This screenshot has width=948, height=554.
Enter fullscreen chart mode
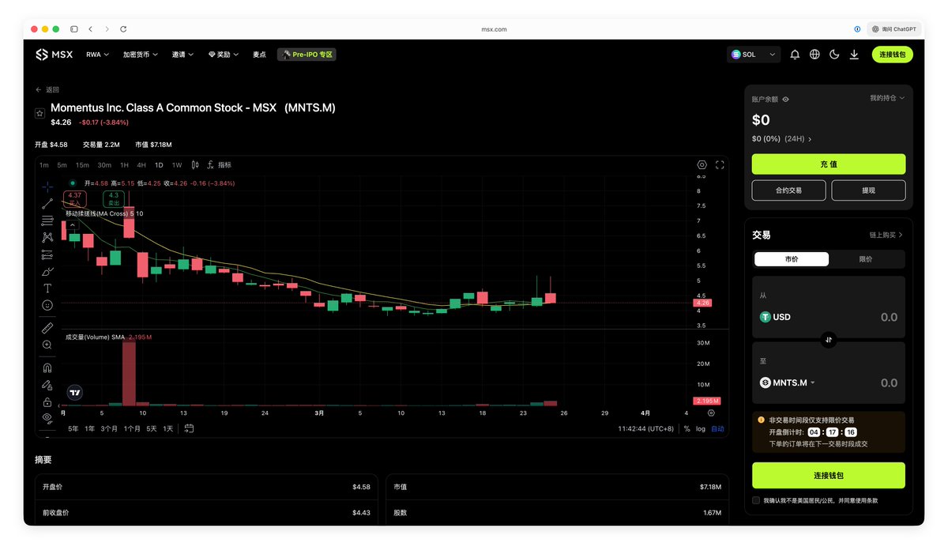pyautogui.click(x=720, y=165)
